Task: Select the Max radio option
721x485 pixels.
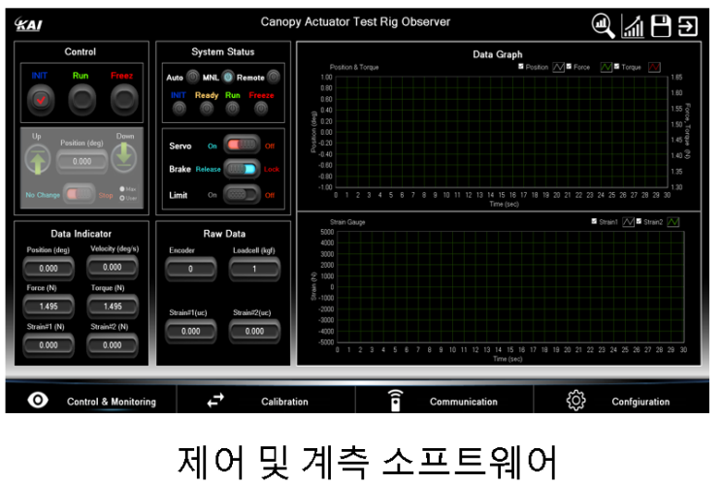Action: coord(122,189)
